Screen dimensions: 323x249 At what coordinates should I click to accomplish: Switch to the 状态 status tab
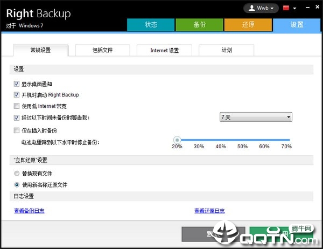click(151, 25)
